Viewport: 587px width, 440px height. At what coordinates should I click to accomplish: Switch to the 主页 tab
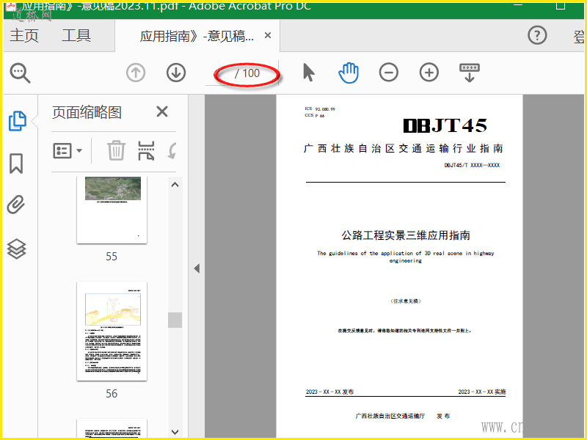[x=24, y=35]
